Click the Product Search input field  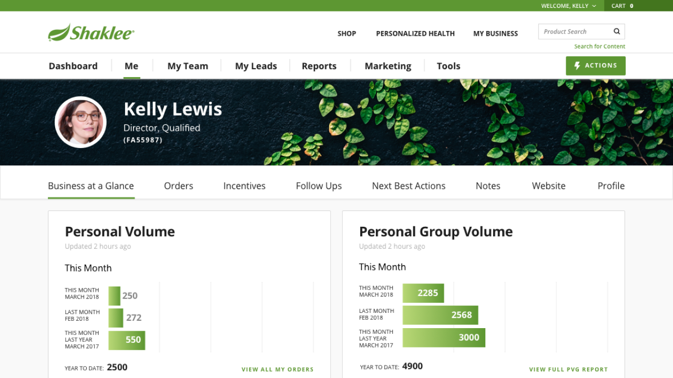coord(574,31)
